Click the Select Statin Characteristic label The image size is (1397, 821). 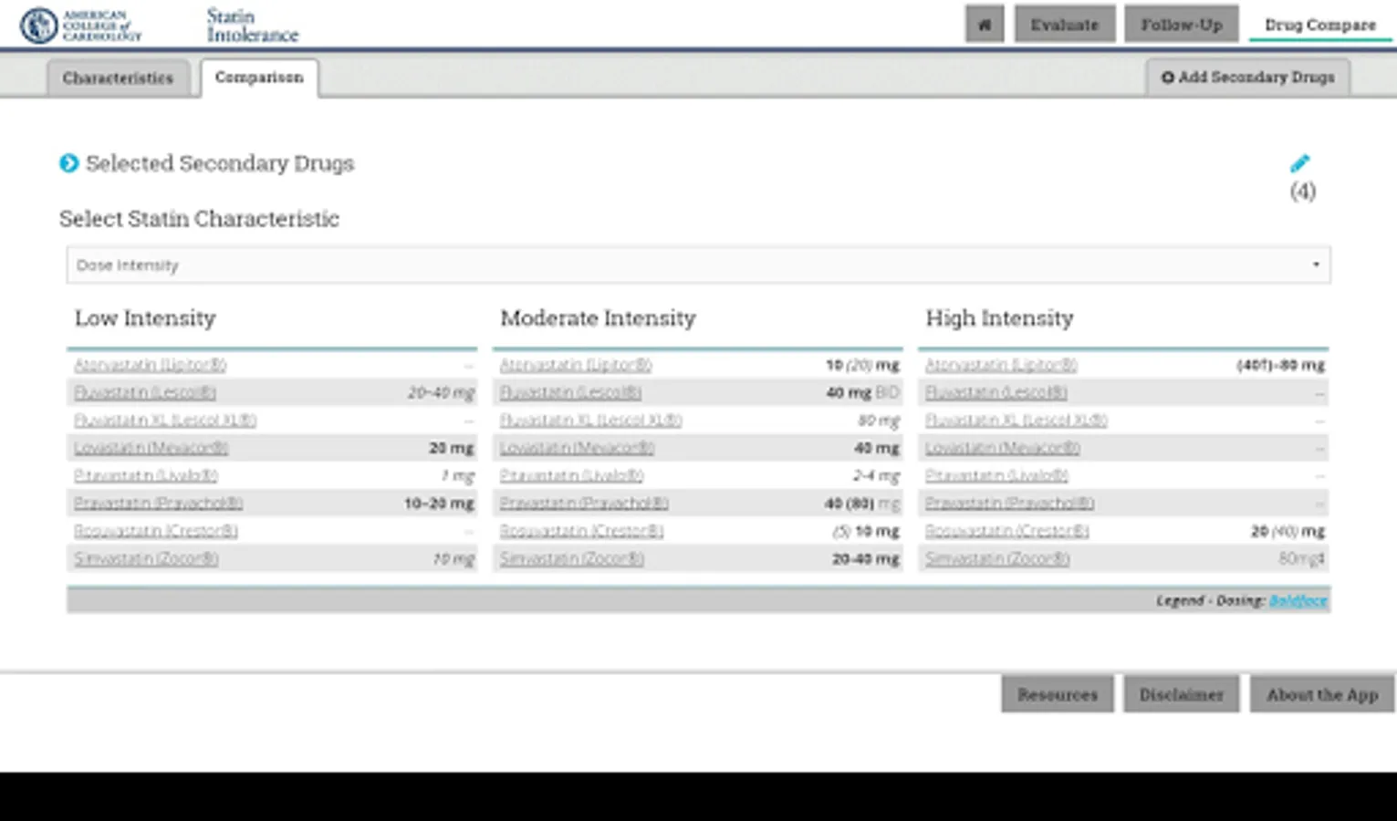point(199,219)
